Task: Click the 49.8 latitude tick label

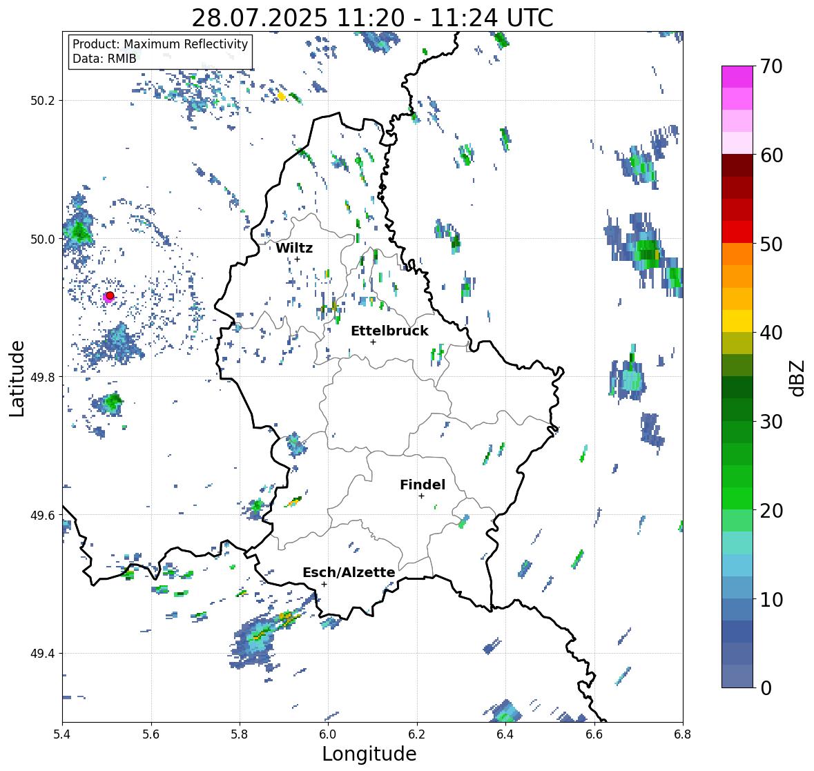Action: click(43, 377)
